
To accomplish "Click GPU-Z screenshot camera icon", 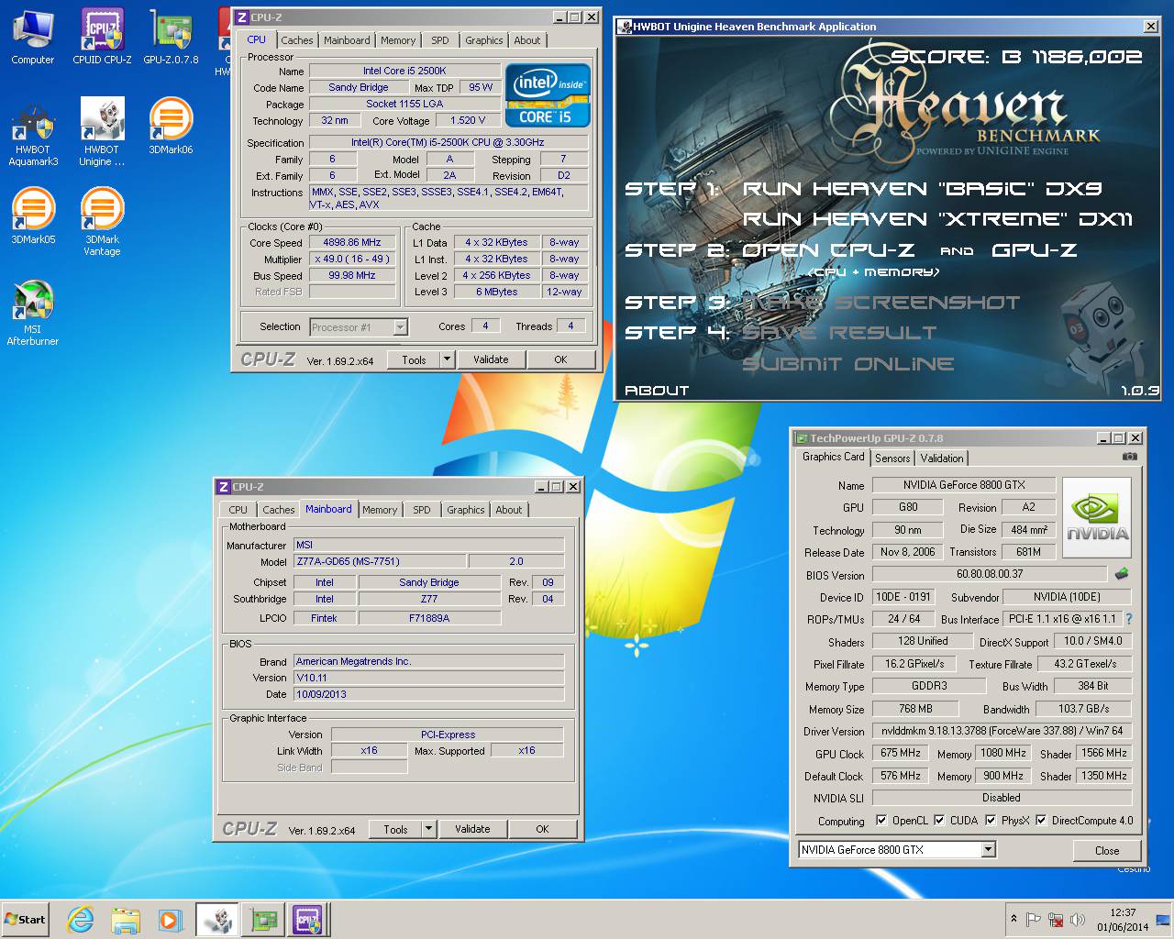I will pyautogui.click(x=1130, y=457).
